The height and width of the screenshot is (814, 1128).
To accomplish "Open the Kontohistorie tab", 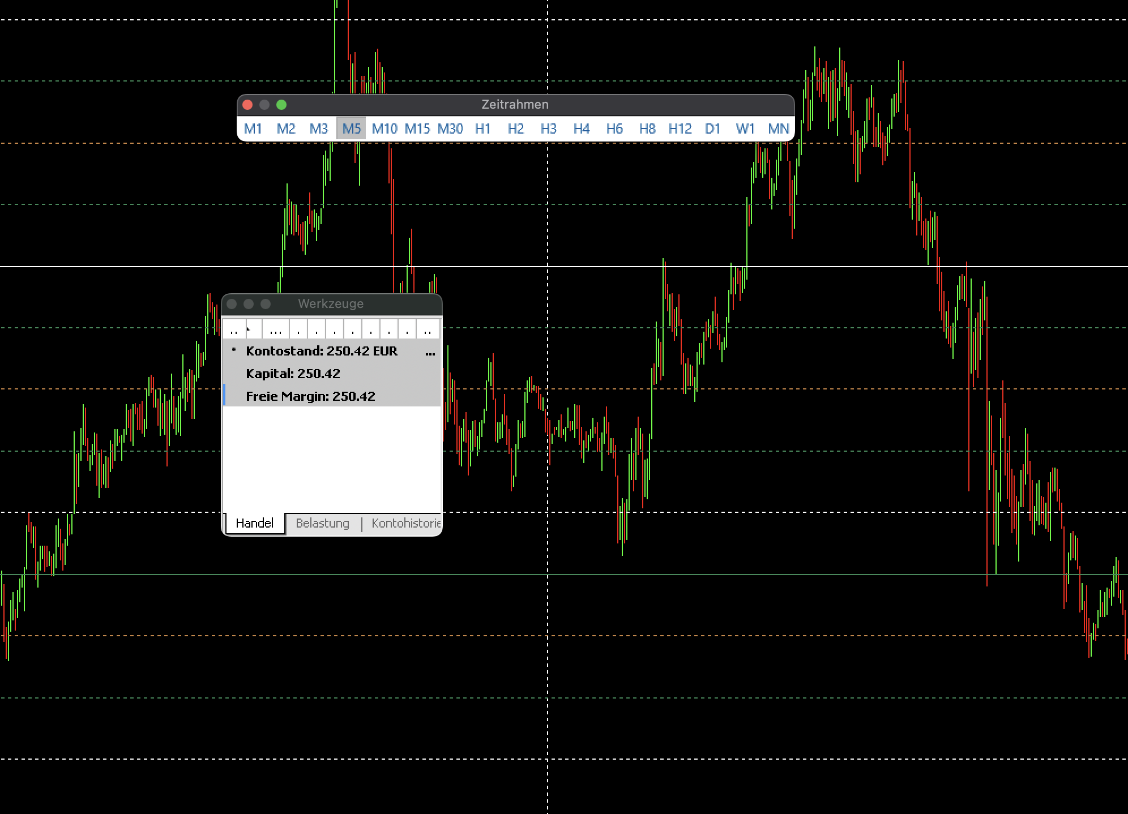I will click(x=405, y=523).
